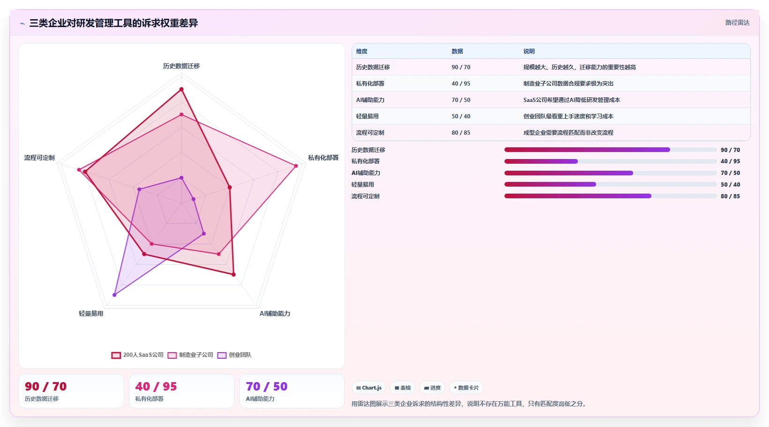The height and width of the screenshot is (427, 769).
Task: Toggle the 创业团队 legend swatch
Action: coord(222,355)
